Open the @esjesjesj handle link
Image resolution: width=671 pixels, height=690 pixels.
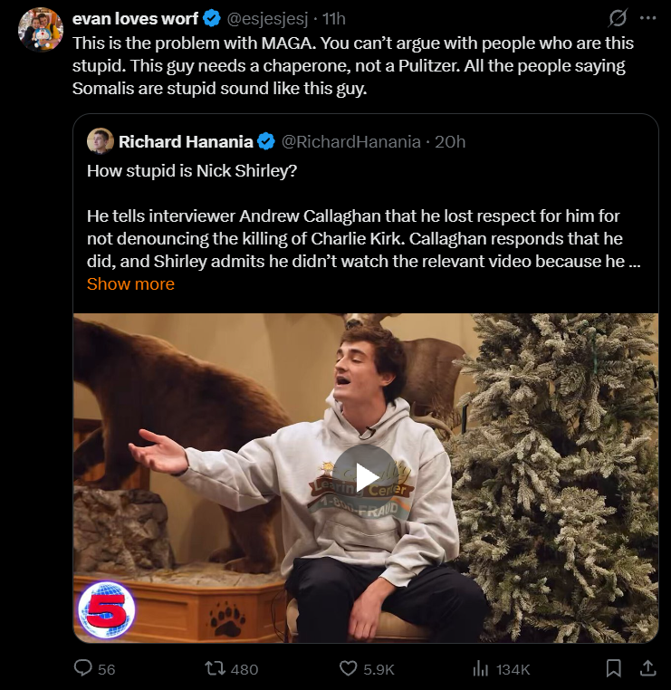(x=267, y=19)
